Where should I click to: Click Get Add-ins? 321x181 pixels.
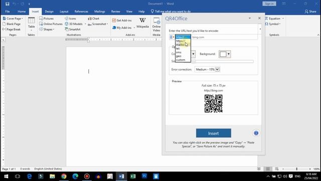(122, 20)
